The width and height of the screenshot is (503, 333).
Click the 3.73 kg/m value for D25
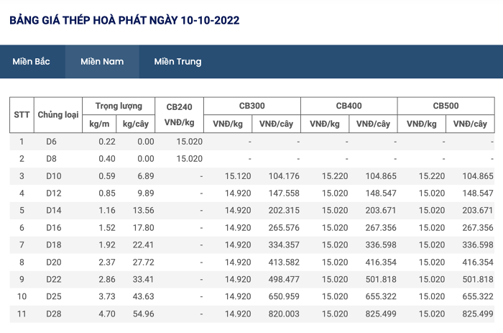107,296
